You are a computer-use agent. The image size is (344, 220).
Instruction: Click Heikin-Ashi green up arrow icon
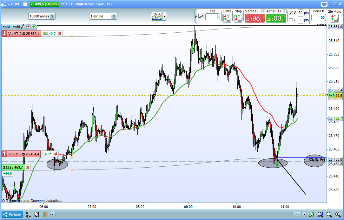coord(34,27)
